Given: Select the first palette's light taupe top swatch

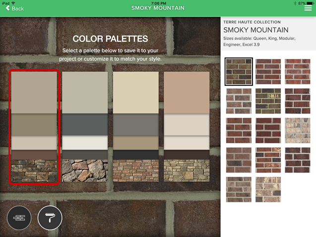Looking at the screenshot, I should click(34, 93).
